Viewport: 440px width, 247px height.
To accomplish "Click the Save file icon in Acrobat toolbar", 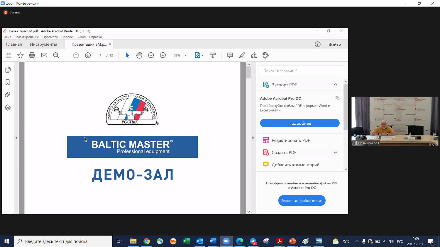I will [x=9, y=55].
